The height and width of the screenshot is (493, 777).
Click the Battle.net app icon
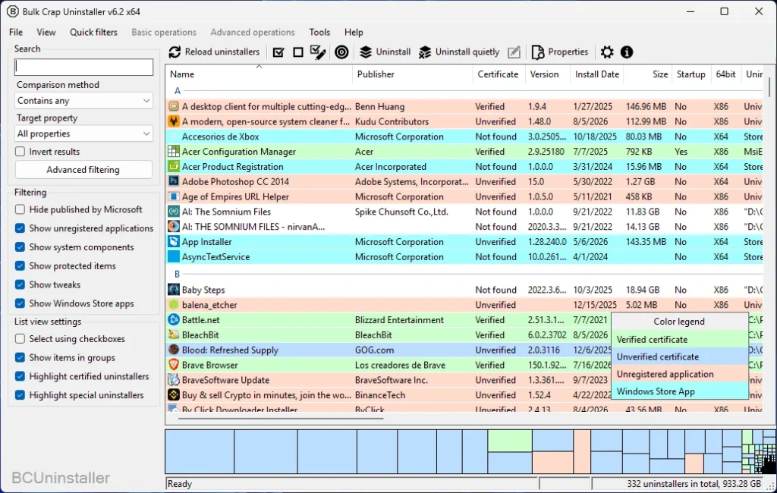click(x=174, y=319)
